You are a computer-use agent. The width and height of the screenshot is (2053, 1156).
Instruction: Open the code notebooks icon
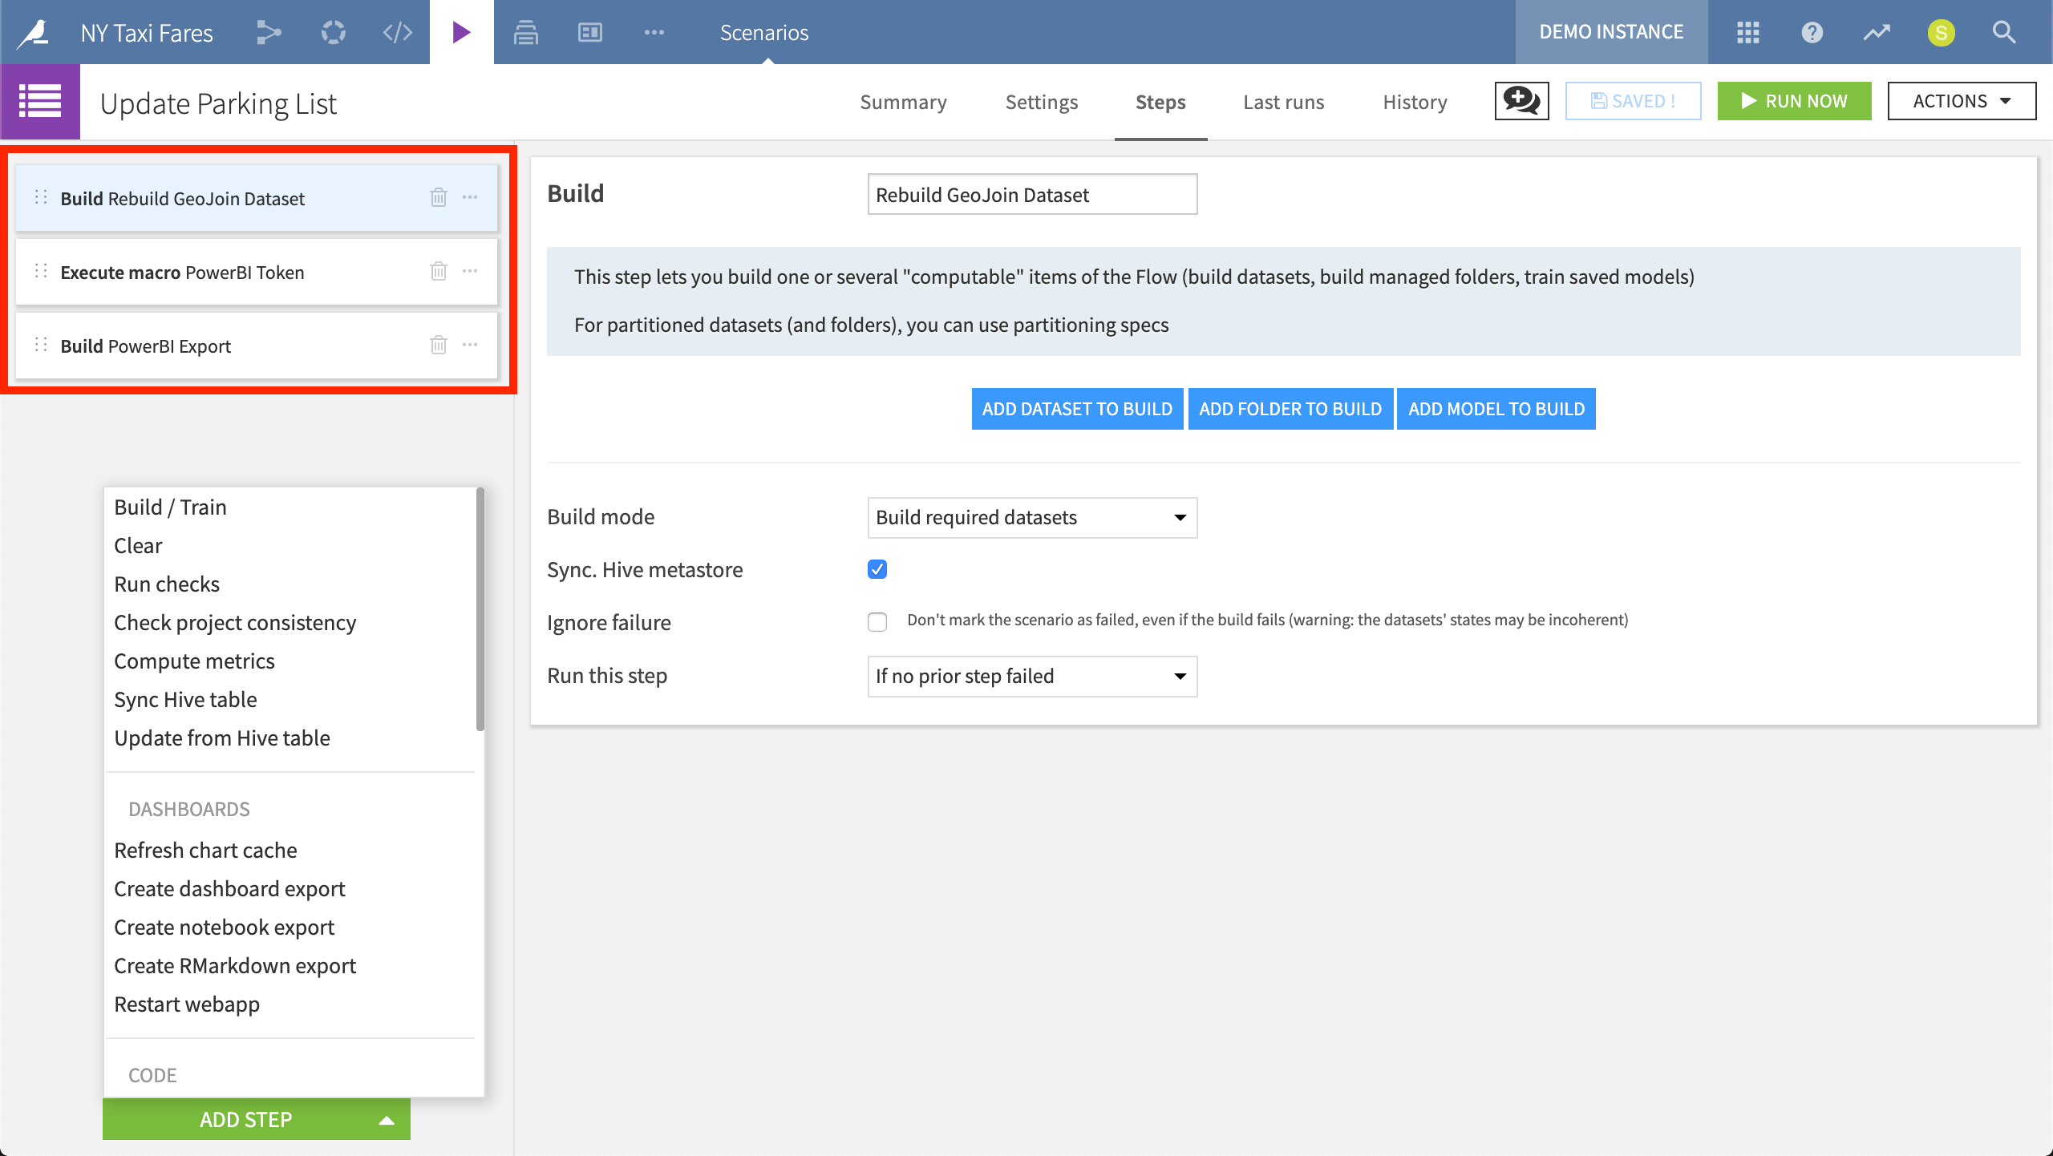point(397,32)
